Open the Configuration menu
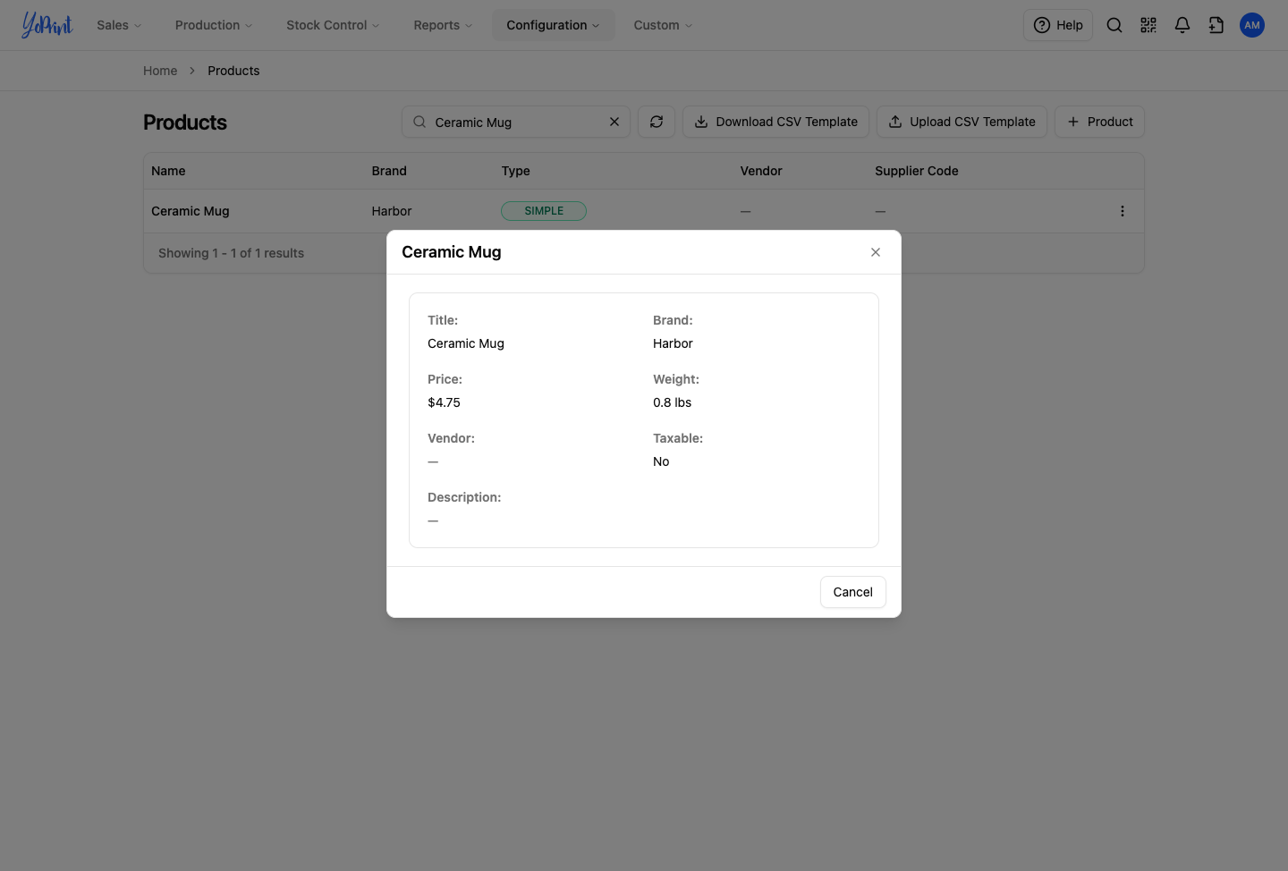The height and width of the screenshot is (871, 1288). point(553,25)
